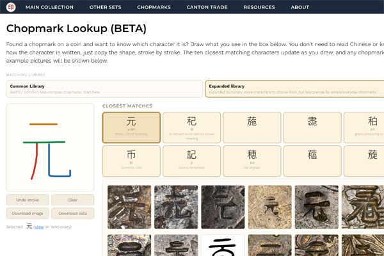
Task: Select the Expanded Library option
Action: [294, 89]
